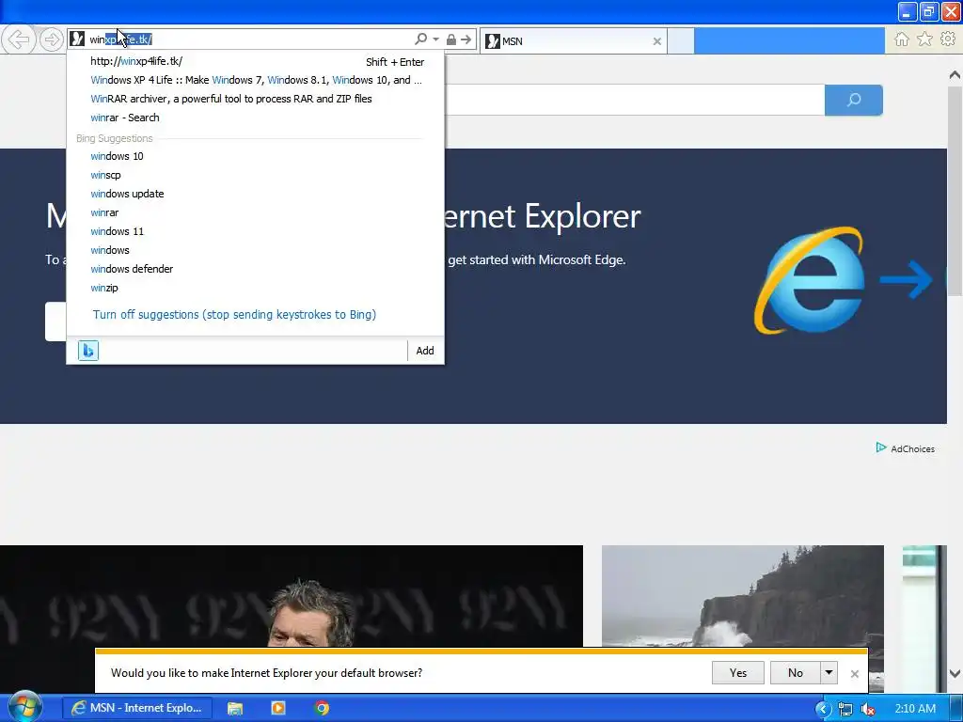963x722 pixels.
Task: Click MSN - Internet Explorer taskbar button
Action: coord(137,708)
